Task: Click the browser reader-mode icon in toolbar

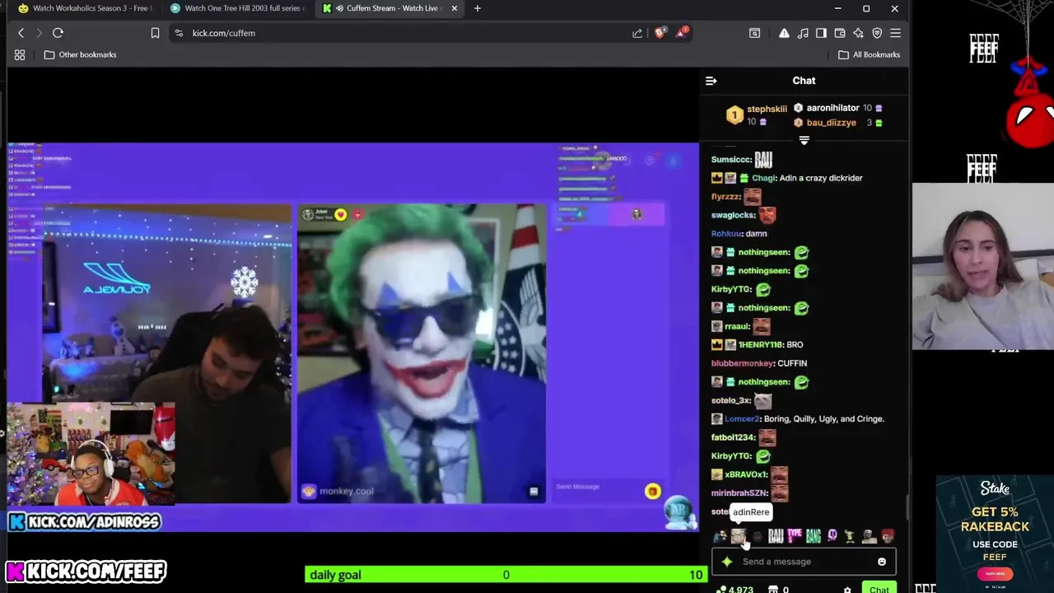Action: 754,33
